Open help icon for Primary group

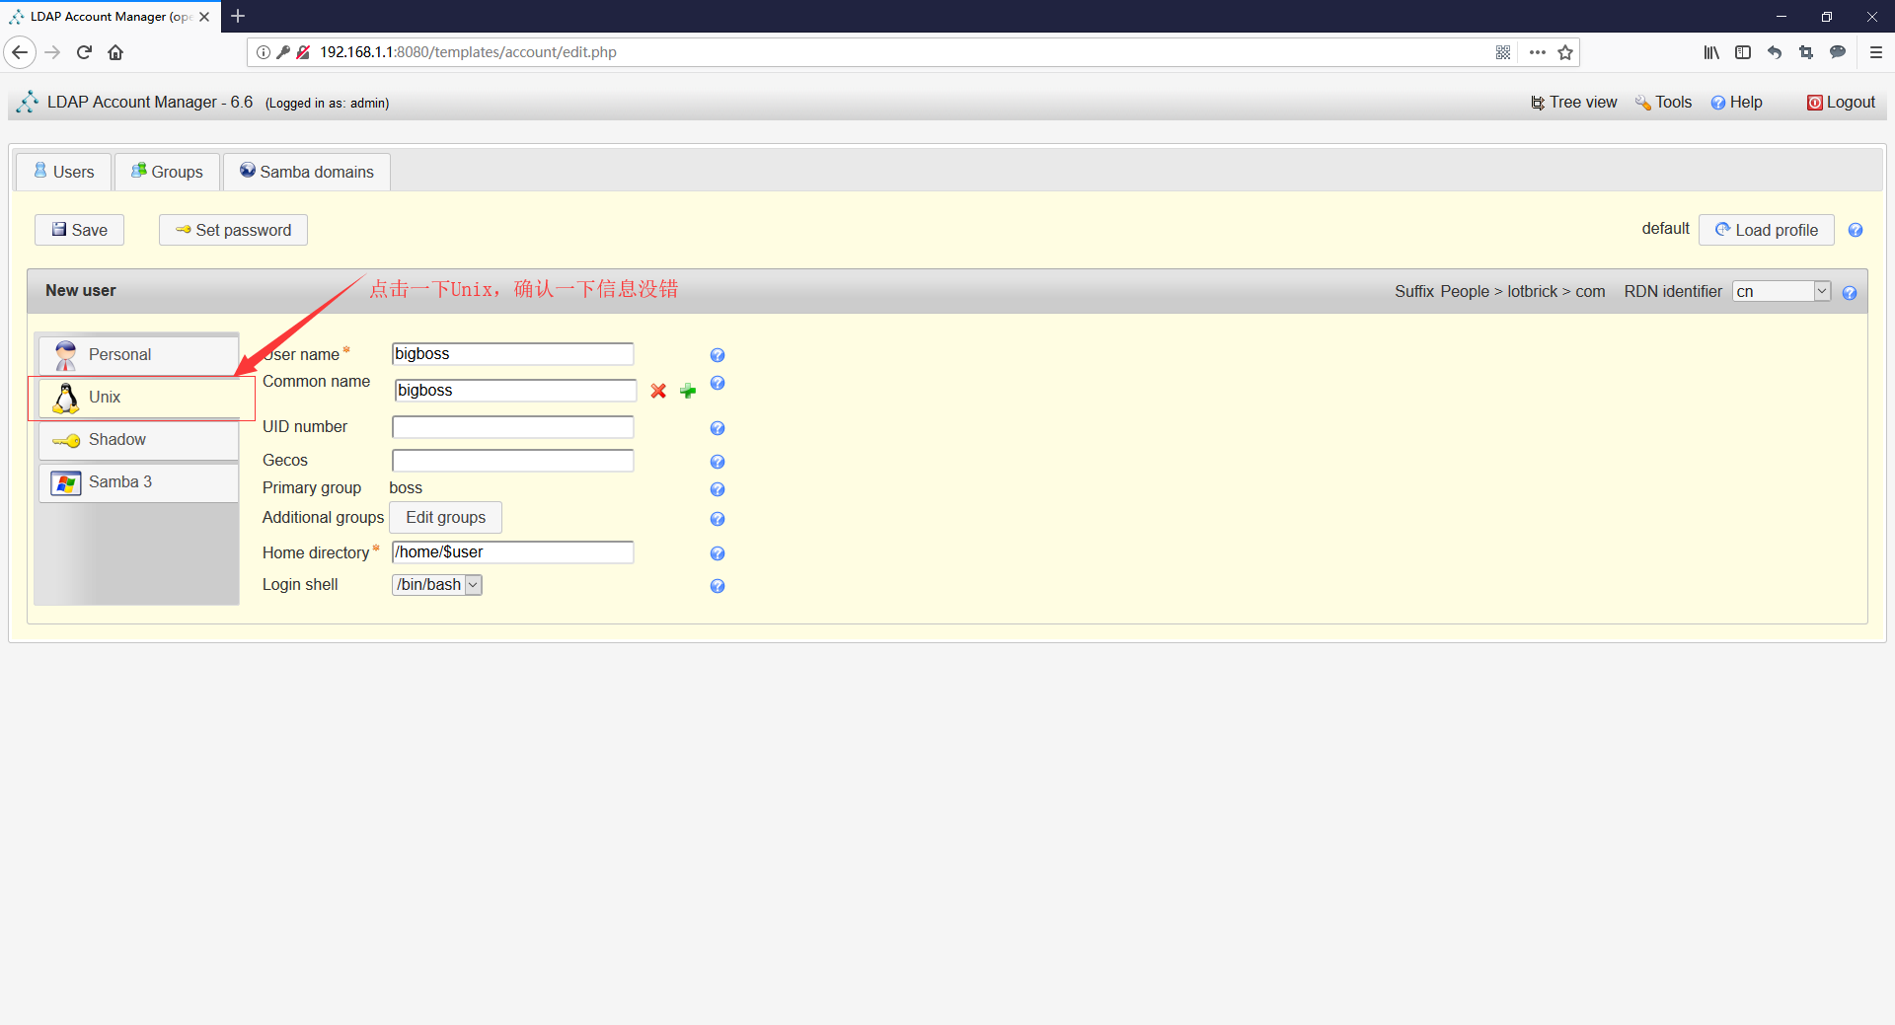click(x=718, y=489)
